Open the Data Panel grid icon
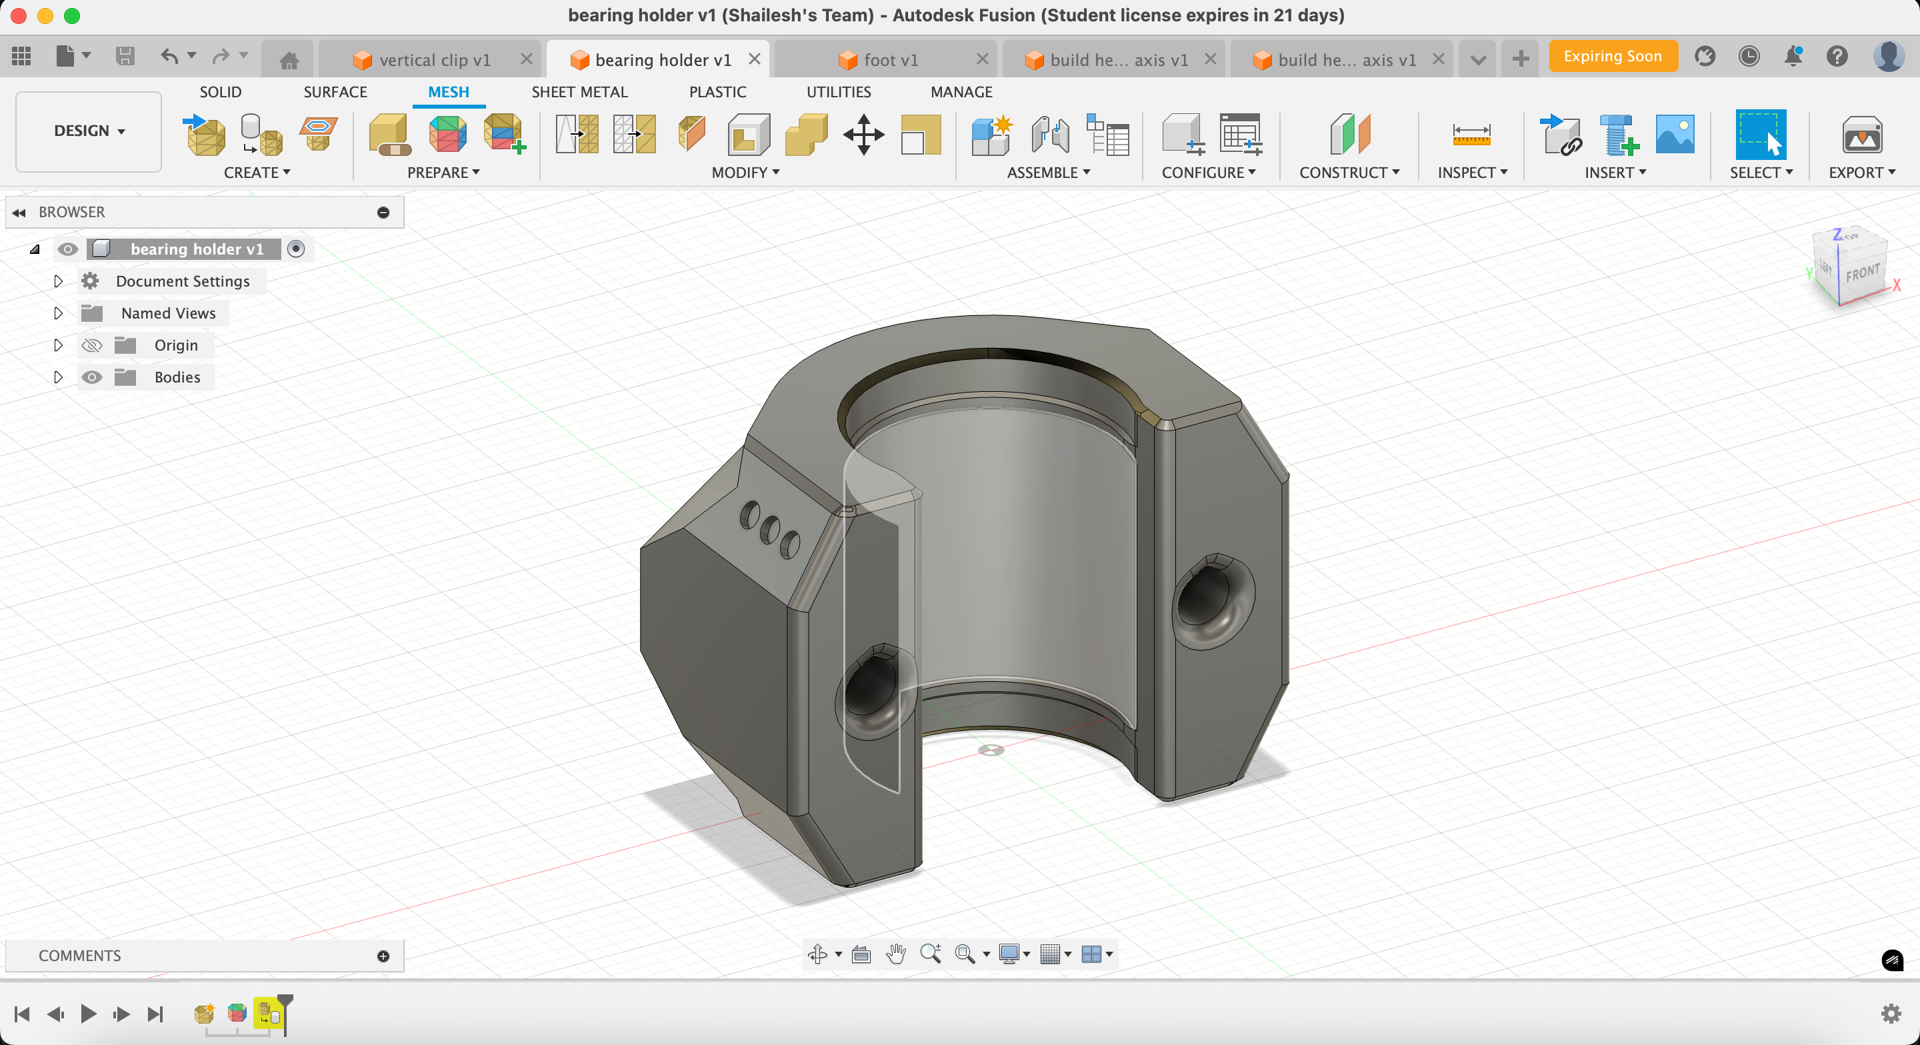 click(x=21, y=56)
